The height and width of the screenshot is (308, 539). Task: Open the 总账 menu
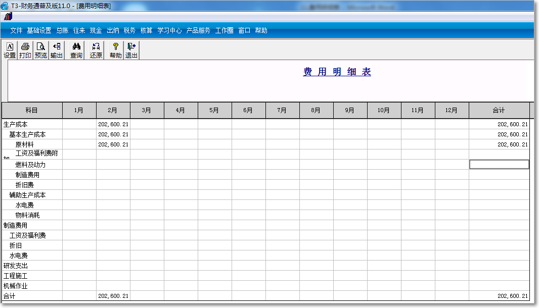62,30
